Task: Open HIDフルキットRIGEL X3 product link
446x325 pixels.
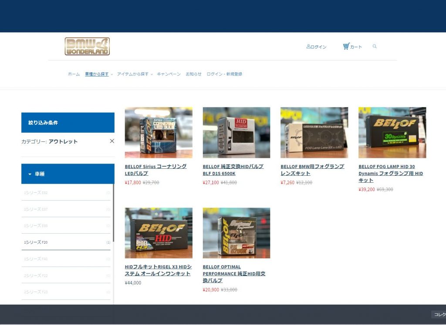Action: click(x=158, y=270)
